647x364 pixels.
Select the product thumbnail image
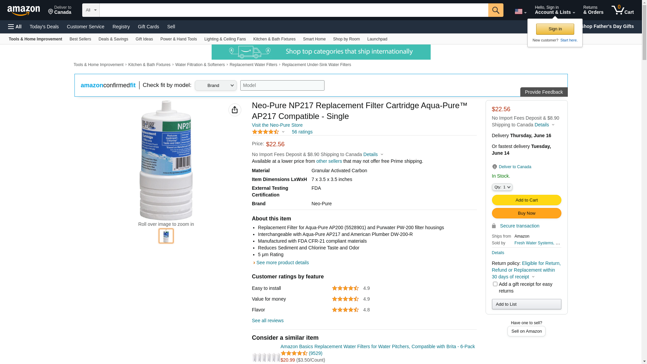pos(166,236)
